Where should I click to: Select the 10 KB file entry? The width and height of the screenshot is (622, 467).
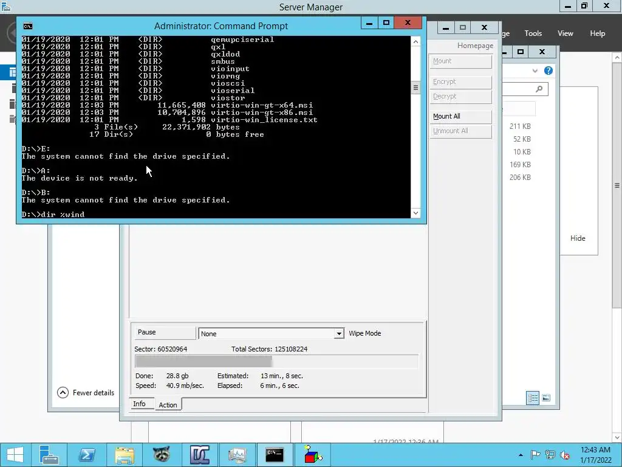522,151
